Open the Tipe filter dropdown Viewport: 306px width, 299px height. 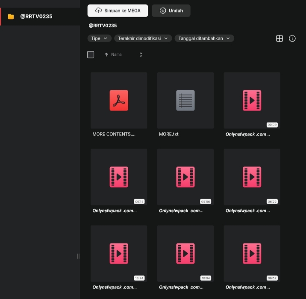click(99, 38)
